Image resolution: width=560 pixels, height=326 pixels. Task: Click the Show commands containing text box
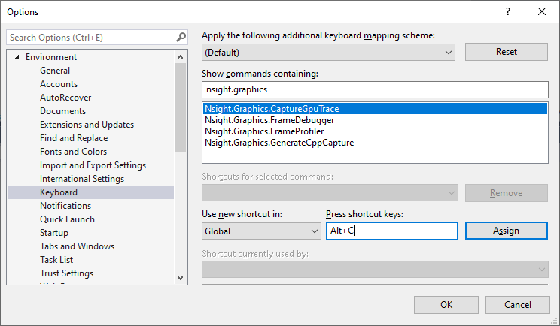pyautogui.click(x=376, y=89)
